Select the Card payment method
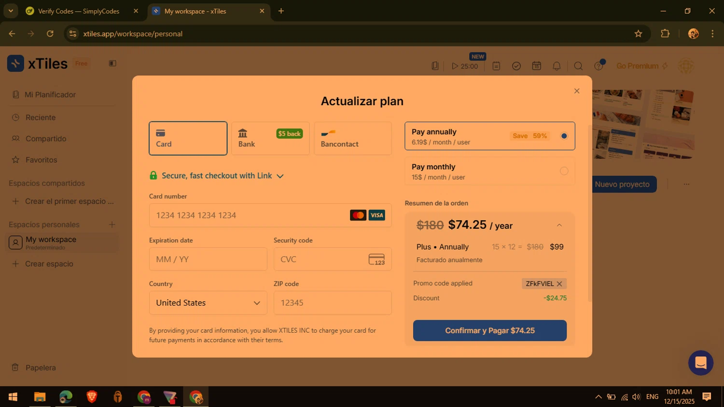 coord(188,138)
